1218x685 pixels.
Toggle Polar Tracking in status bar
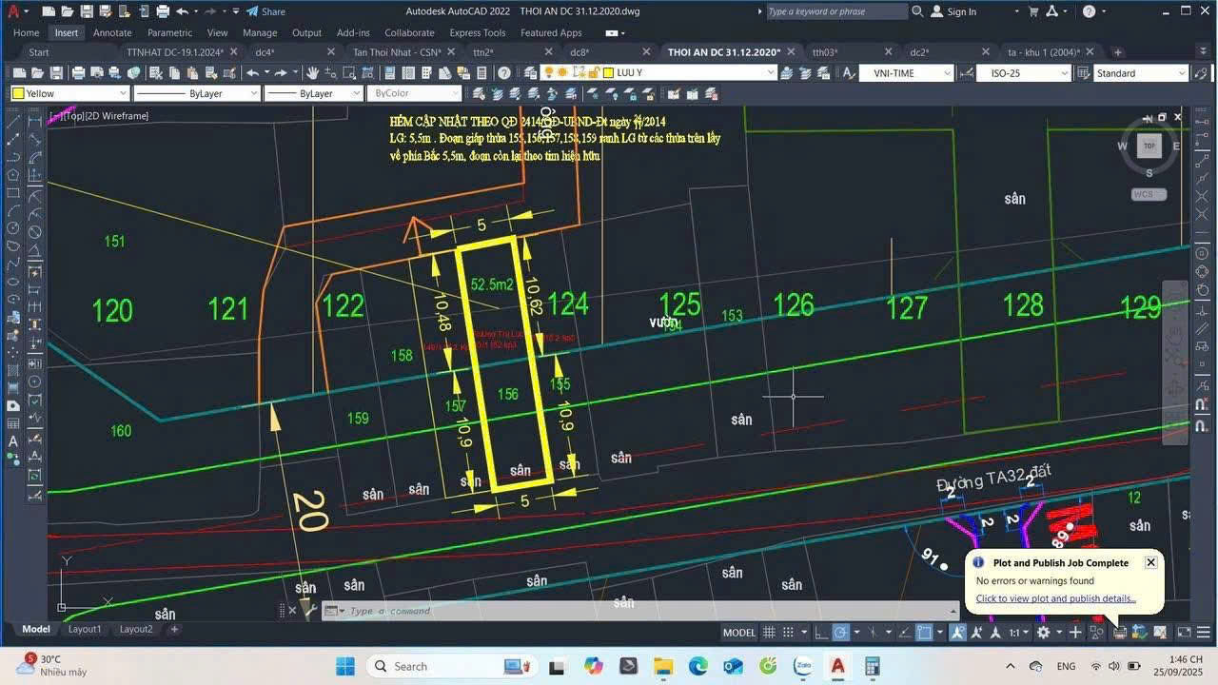841,633
